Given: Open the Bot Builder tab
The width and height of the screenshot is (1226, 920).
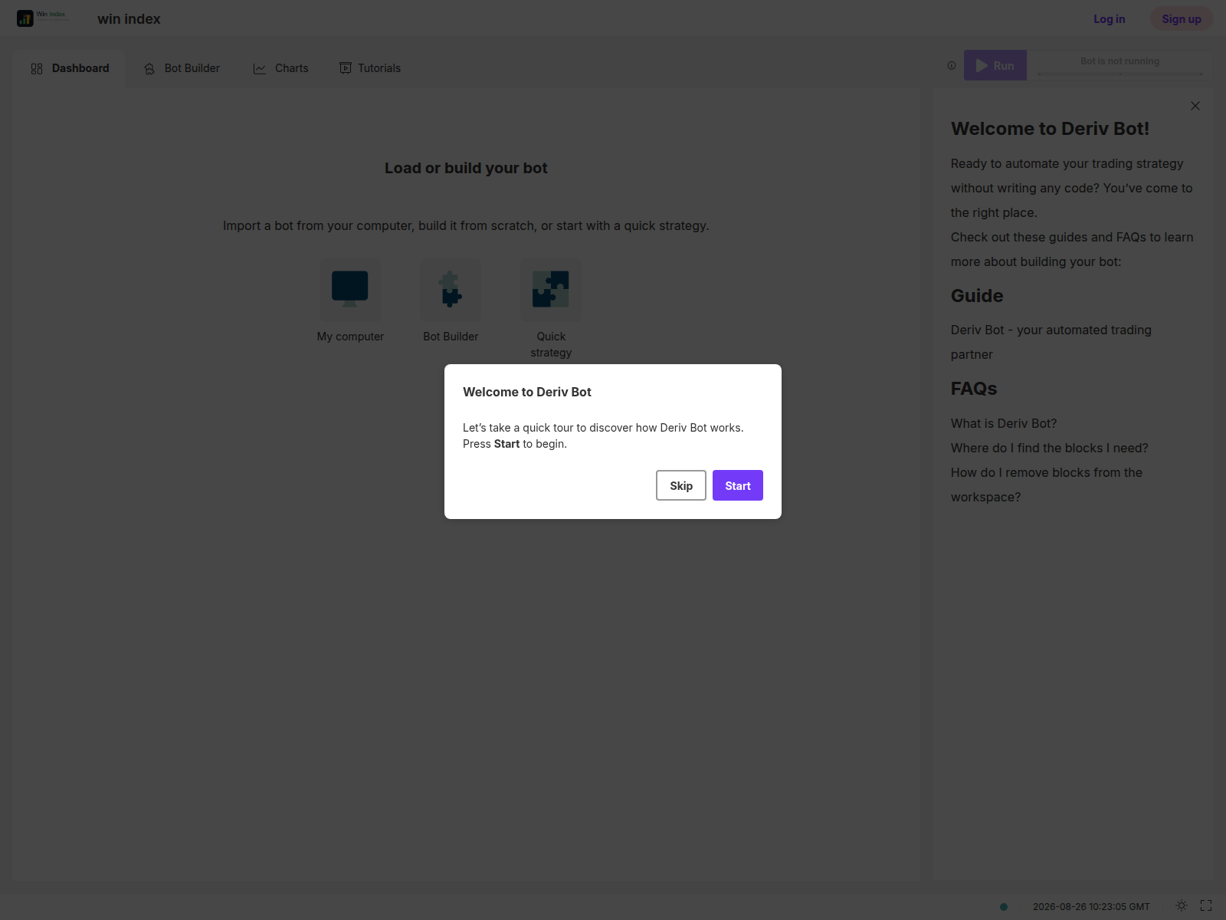Looking at the screenshot, I should (182, 68).
